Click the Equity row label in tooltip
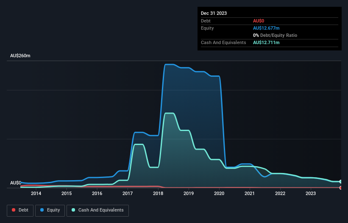 pyautogui.click(x=207, y=28)
